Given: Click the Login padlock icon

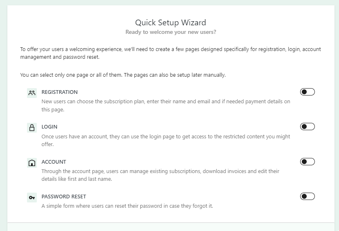Looking at the screenshot, I should point(32,127).
